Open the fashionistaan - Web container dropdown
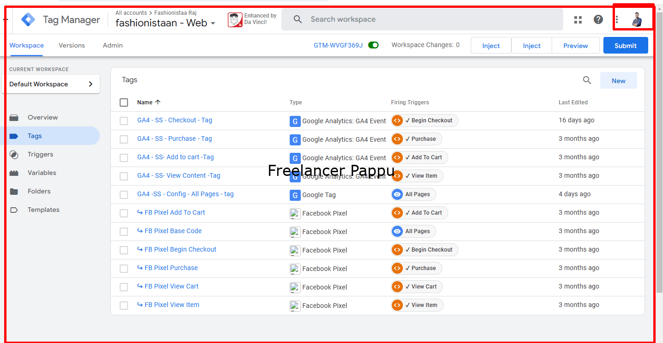Screen dimensions: 663x343 (165, 23)
